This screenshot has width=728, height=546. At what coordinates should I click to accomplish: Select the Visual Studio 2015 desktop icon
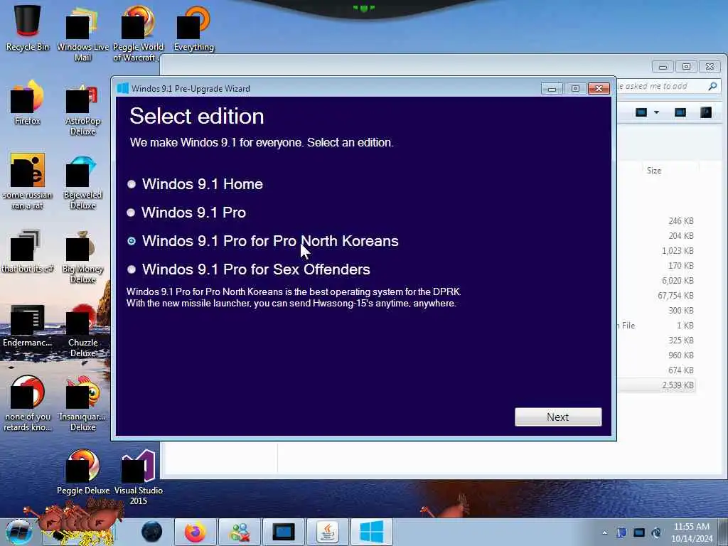[x=138, y=477]
